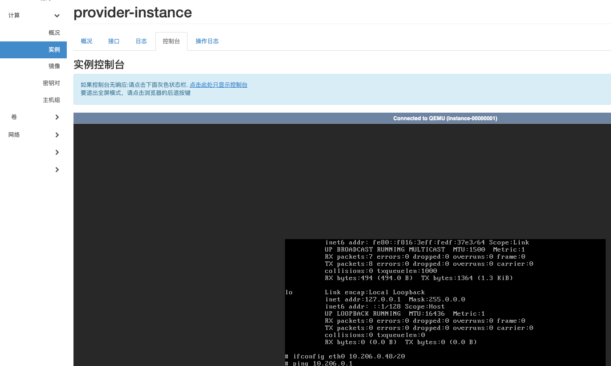The height and width of the screenshot is (366, 611).
Task: Go to 镜像 in the sidebar
Action: 54,66
